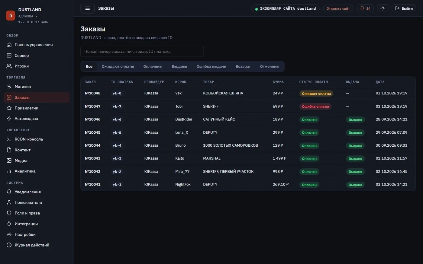This screenshot has width=423, height=264.
Task: Toggle the light/dark theme sun button
Action: pos(383,8)
